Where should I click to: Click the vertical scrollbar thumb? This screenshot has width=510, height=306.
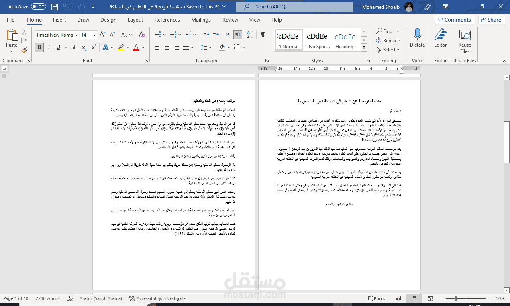(x=506, y=142)
